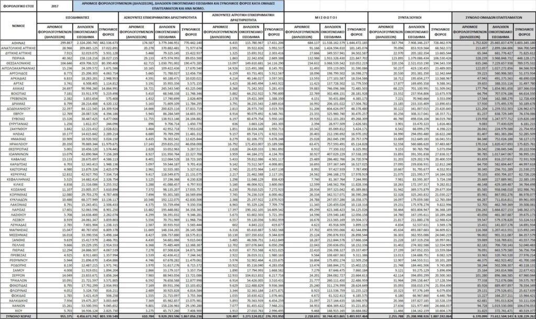Screen dimensions: 536x319
Task: Click the ΑΣΚΟΥΝΤΕΣ ΑΓΡΟΤΙΚΗ ΕΠΙΧΕΙΡΗΜΑΤΙΚΗ ΔΡΑΣΤΗΡΙΟΤΗΤΑ header
Action: pyautogui.click(x=243, y=17)
